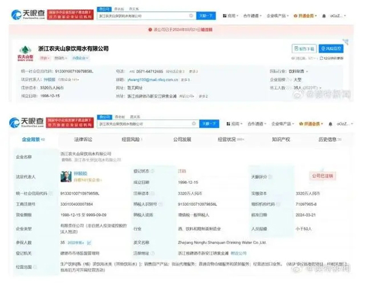Viewport: 365px width, 286px height.
Task: Open 合作通道 dropdown in the second screenshot
Action: [257, 124]
